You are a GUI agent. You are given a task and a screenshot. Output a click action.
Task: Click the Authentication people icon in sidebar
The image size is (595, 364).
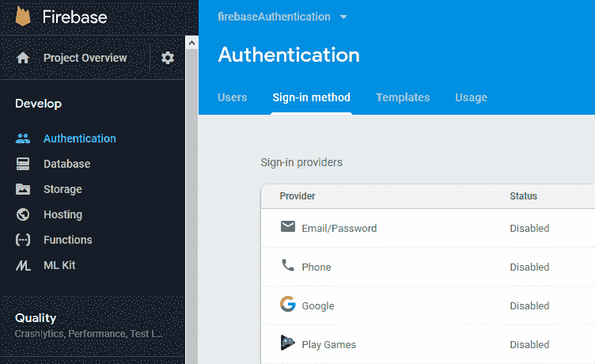click(23, 138)
